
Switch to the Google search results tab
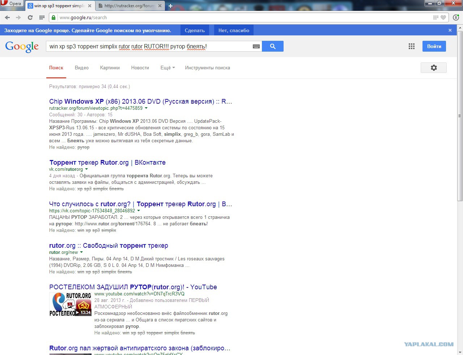(x=60, y=6)
